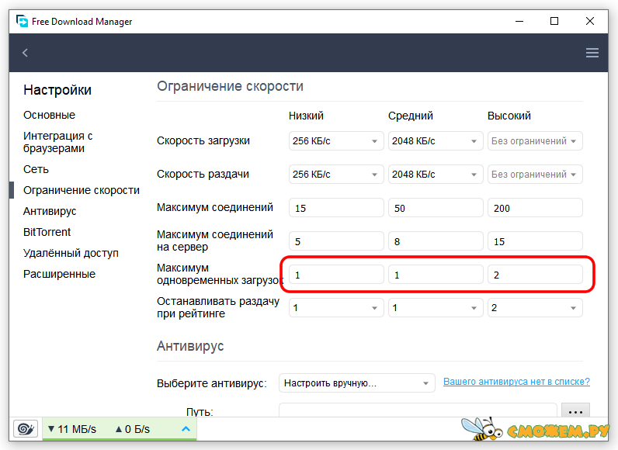Screen dimensions: 618x450
Task: Click low simultaneous downloads field
Action: pyautogui.click(x=336, y=275)
